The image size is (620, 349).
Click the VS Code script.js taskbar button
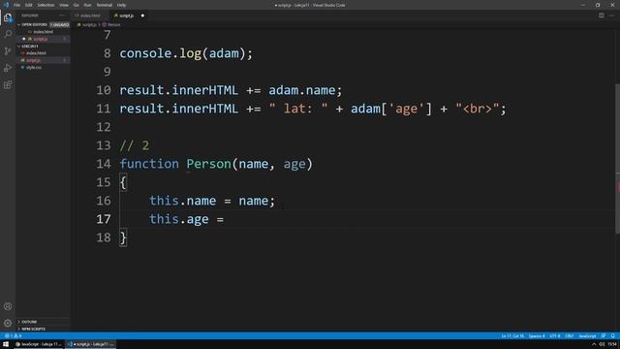90,344
